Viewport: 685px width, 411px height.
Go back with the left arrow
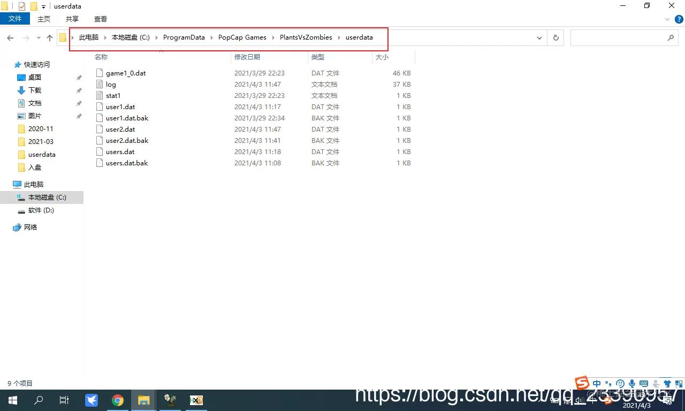pyautogui.click(x=10, y=38)
